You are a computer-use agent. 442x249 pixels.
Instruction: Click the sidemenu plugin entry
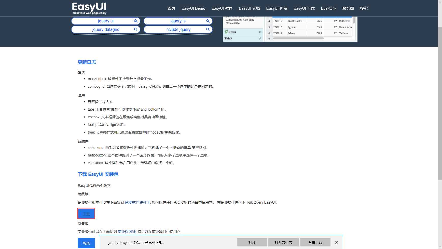tap(147, 148)
